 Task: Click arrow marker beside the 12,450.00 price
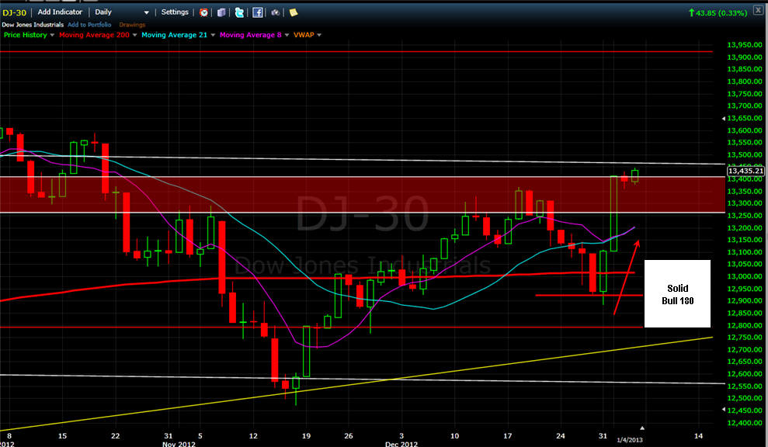pos(724,409)
